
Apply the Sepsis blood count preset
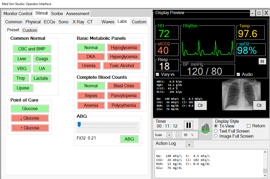(91, 95)
